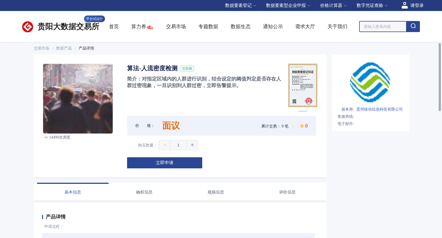Click the Guiyang exchange red logo
Image resolution: width=442 pixels, height=238 pixels.
click(x=28, y=27)
